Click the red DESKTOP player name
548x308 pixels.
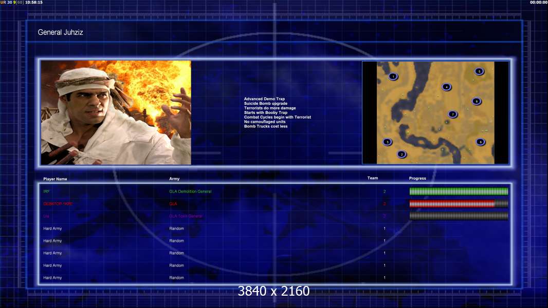tap(58, 204)
